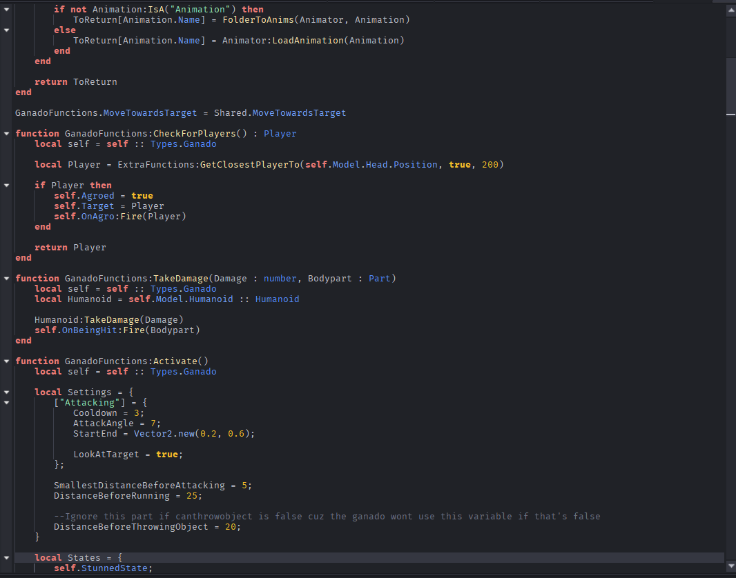Click 'Types.Ganado' in Activate function
This screenshot has width=736, height=578.
[184, 371]
